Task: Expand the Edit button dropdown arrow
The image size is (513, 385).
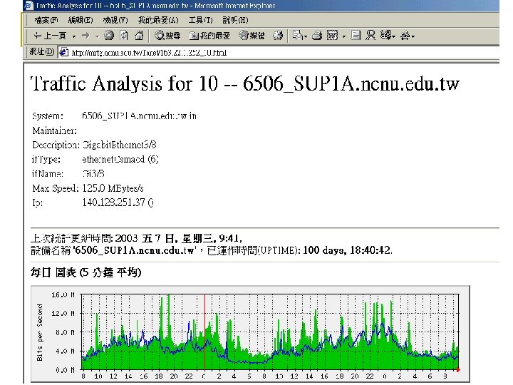Action: [x=344, y=36]
